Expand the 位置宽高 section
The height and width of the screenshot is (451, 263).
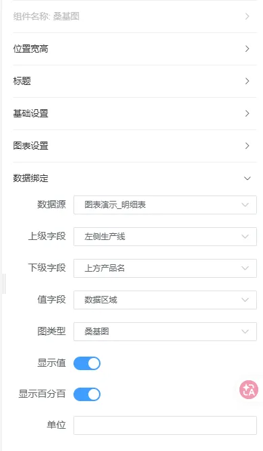[x=135, y=49]
